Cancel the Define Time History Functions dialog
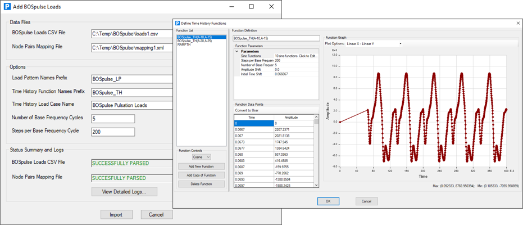 point(367,201)
